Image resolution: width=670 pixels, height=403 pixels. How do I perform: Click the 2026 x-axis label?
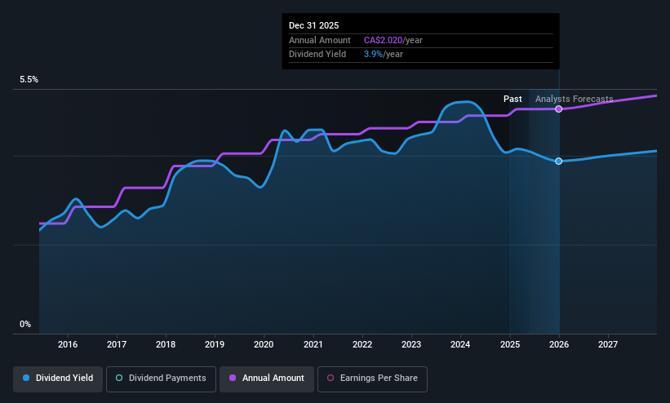(559, 344)
